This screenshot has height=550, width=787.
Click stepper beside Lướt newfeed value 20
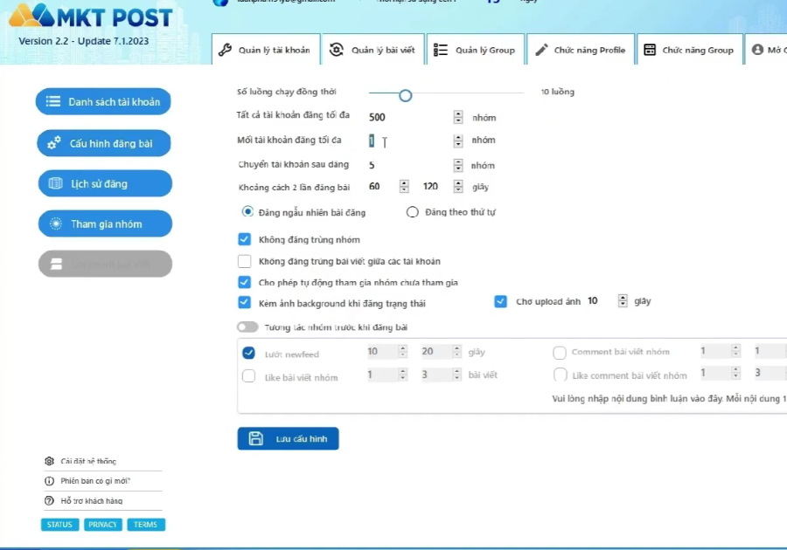click(456, 351)
